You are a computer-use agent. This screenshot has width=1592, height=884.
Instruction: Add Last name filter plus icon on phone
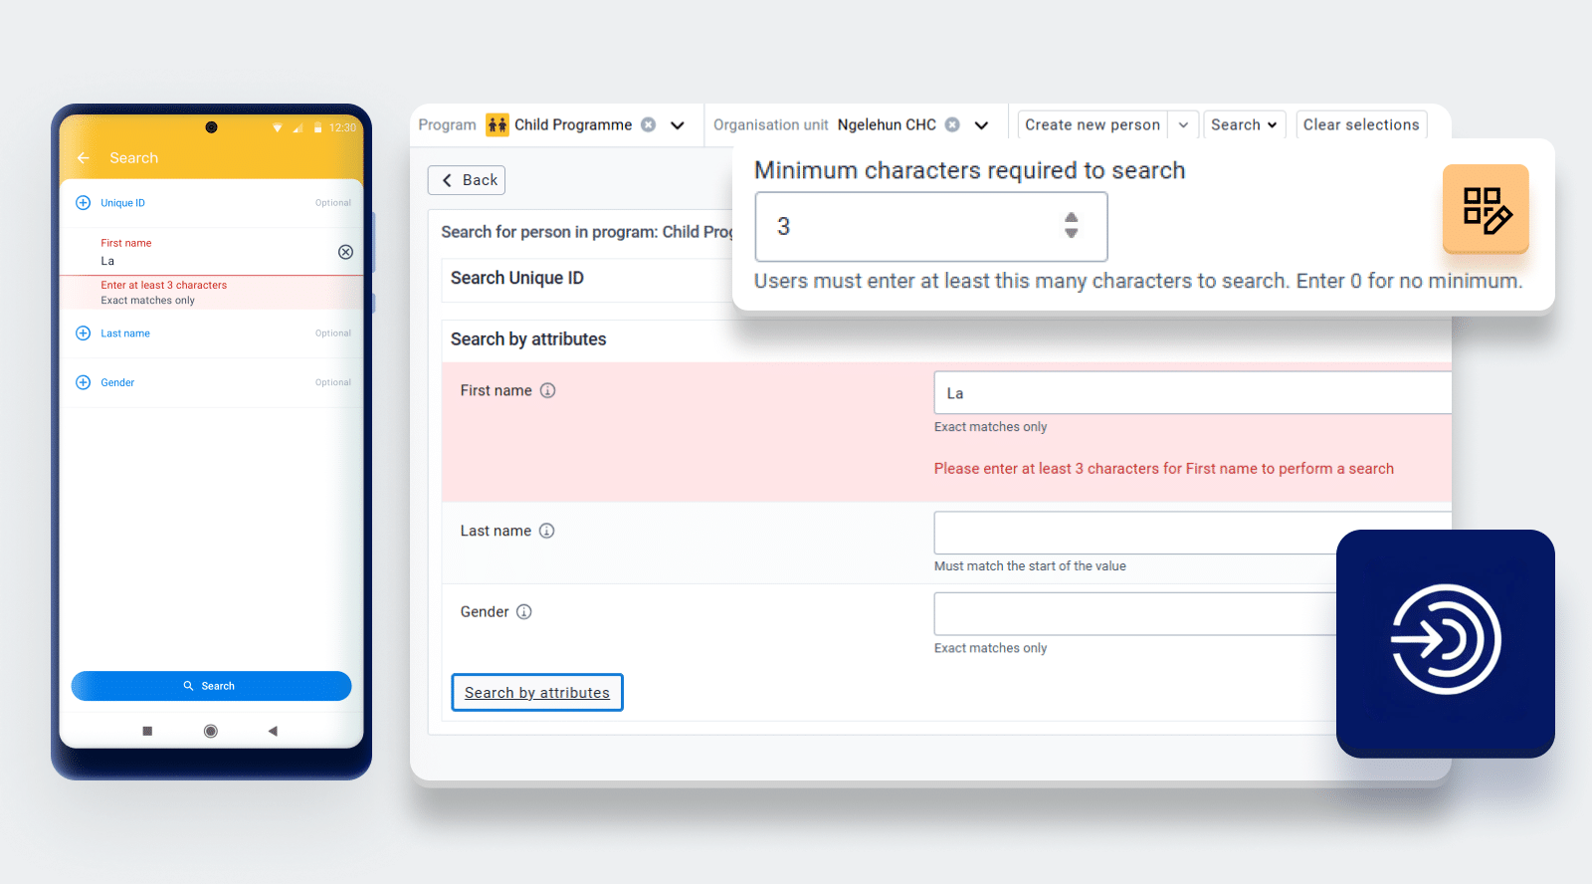pos(84,333)
